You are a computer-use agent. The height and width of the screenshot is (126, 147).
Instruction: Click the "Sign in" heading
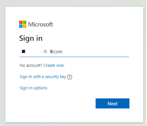pyautogui.click(x=31, y=39)
